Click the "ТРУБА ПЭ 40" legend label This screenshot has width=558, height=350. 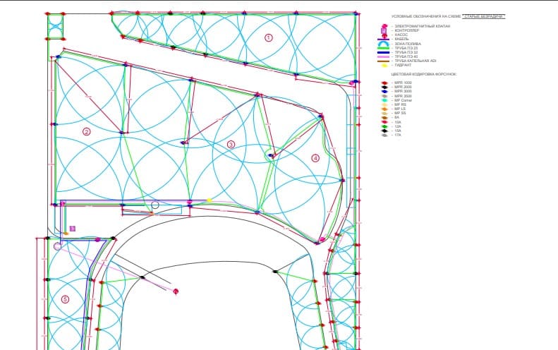(x=406, y=56)
